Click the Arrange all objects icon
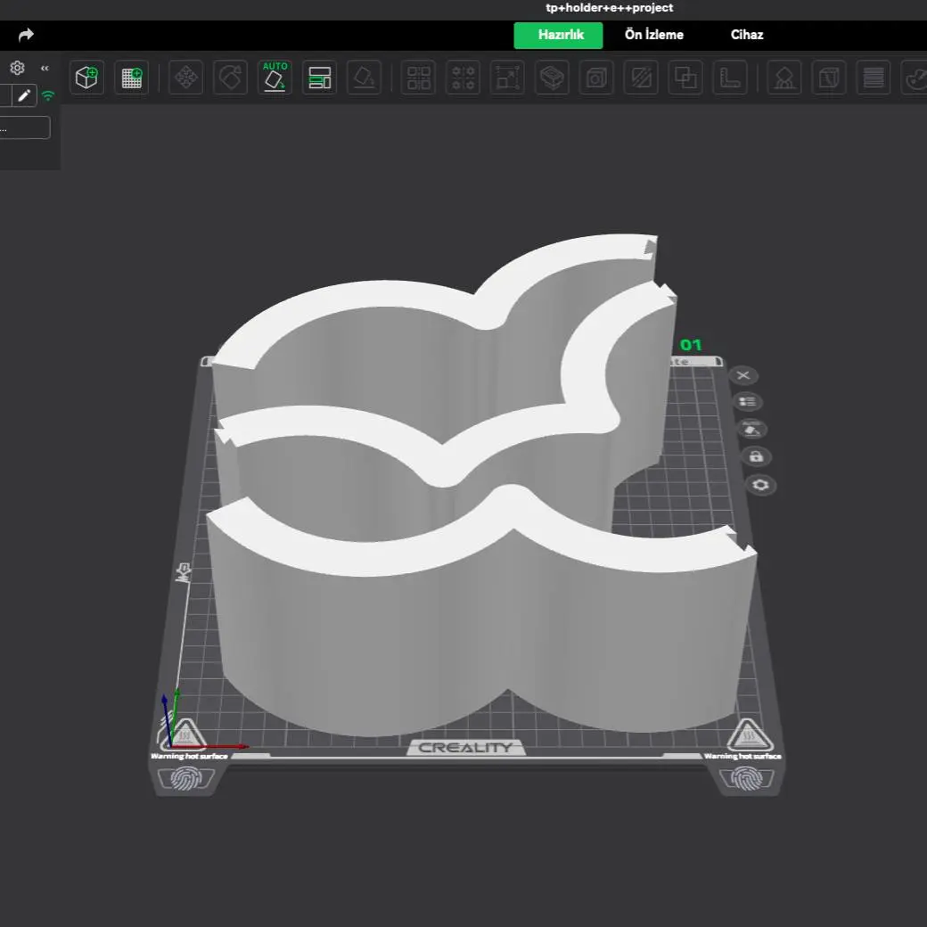Image resolution: width=927 pixels, height=927 pixels. click(x=319, y=78)
